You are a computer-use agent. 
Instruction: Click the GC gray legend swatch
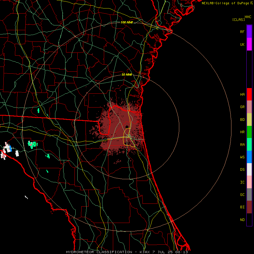pyautogui.click(x=249, y=194)
